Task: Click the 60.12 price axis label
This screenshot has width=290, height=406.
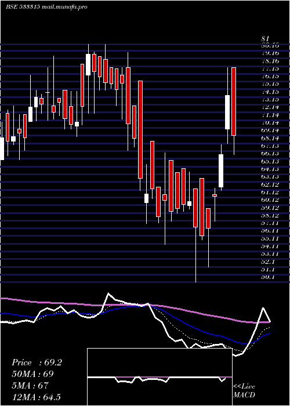Action: tap(270, 200)
